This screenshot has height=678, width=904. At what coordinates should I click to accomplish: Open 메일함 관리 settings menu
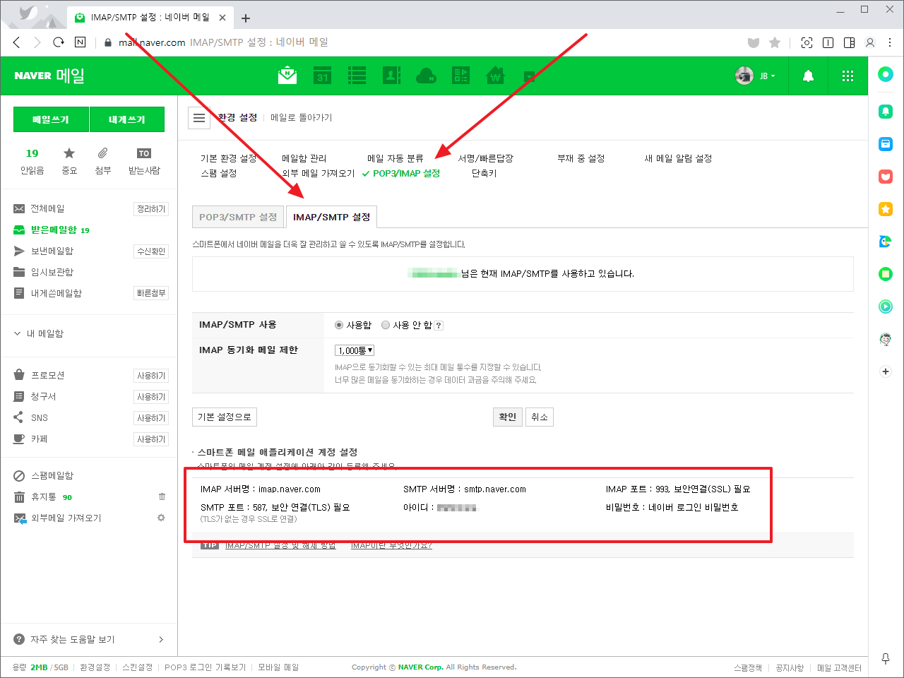click(304, 158)
